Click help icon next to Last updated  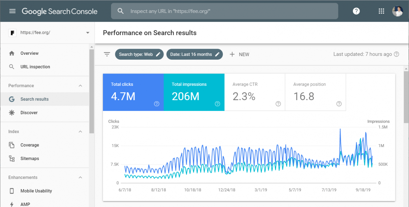click(x=396, y=54)
